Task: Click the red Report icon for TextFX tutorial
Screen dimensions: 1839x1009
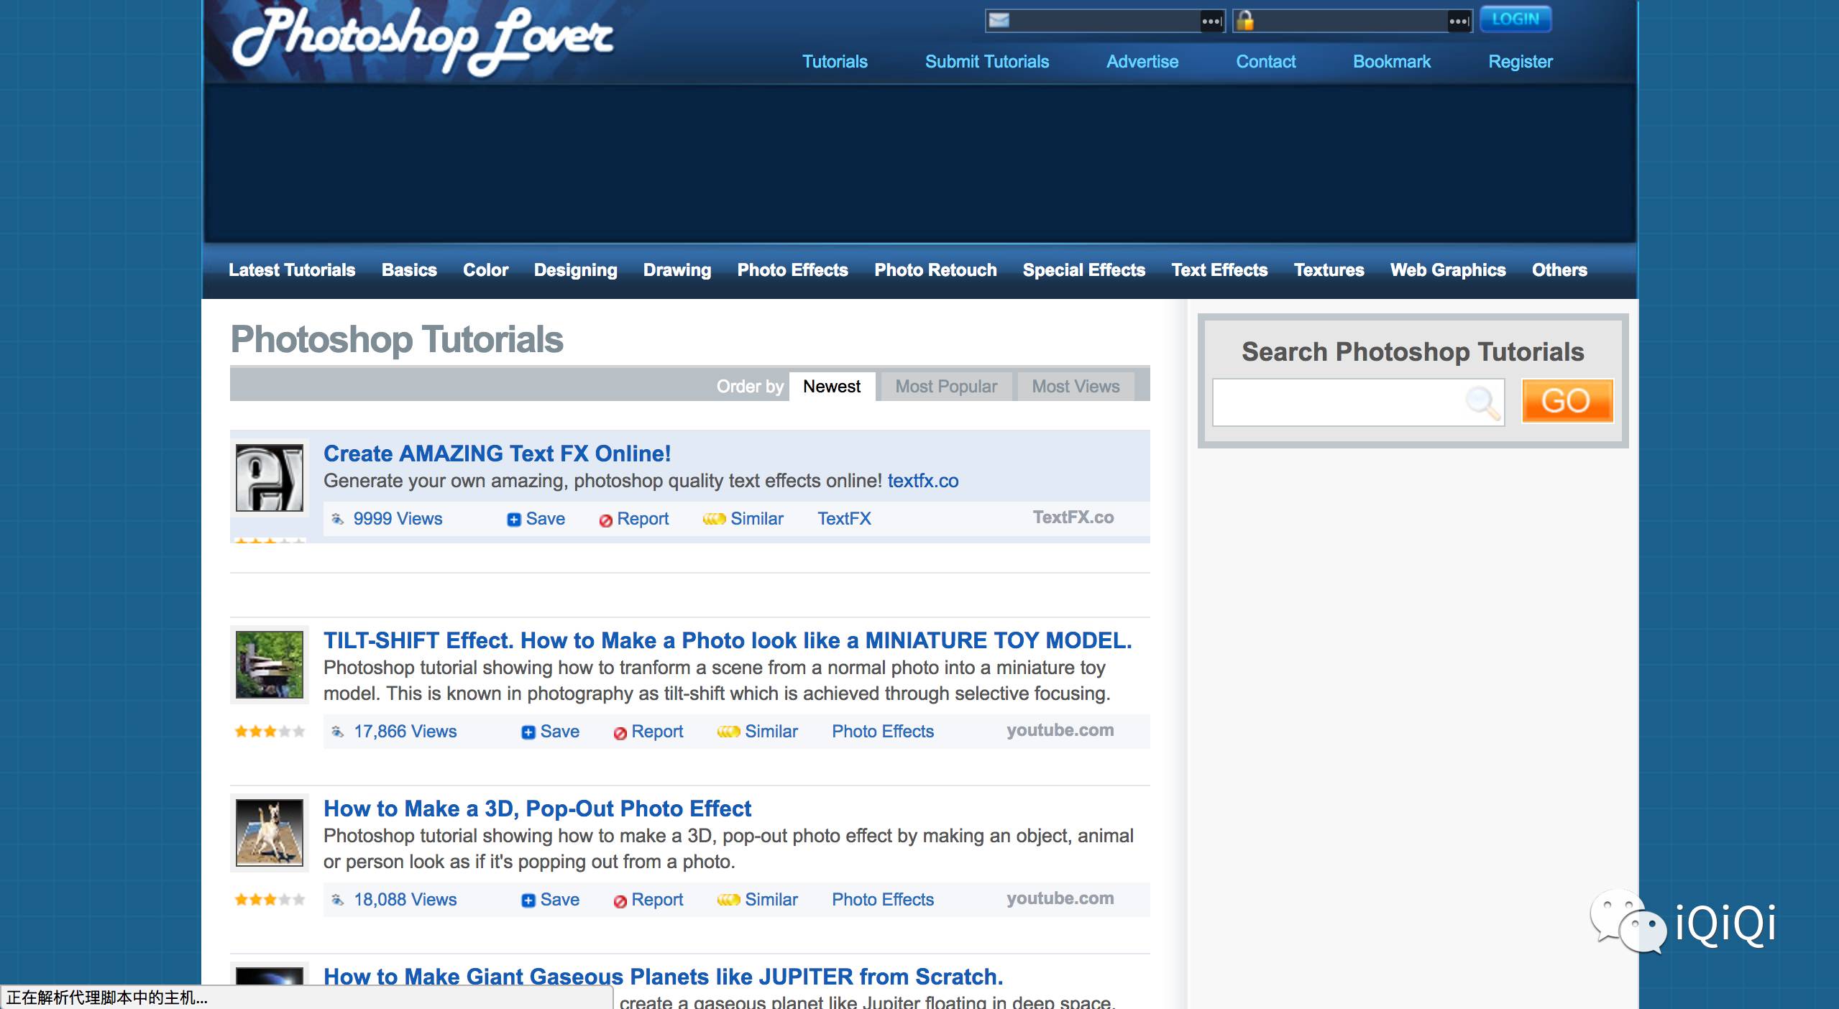Action: (x=605, y=520)
